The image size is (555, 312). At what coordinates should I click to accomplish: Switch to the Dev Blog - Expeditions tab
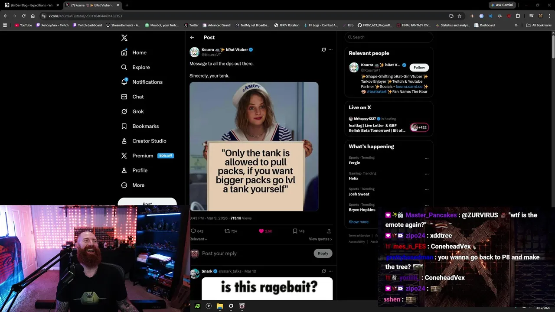pyautogui.click(x=32, y=5)
